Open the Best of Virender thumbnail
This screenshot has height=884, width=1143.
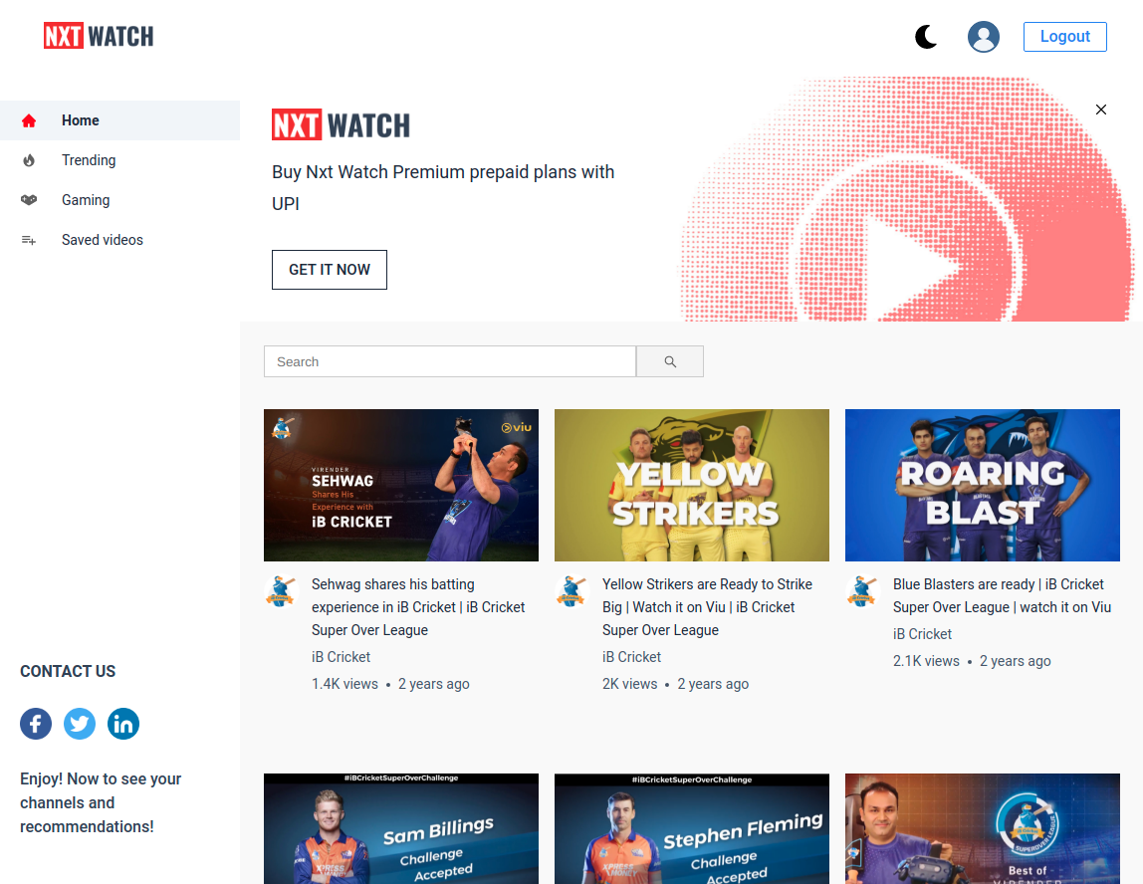(x=983, y=828)
